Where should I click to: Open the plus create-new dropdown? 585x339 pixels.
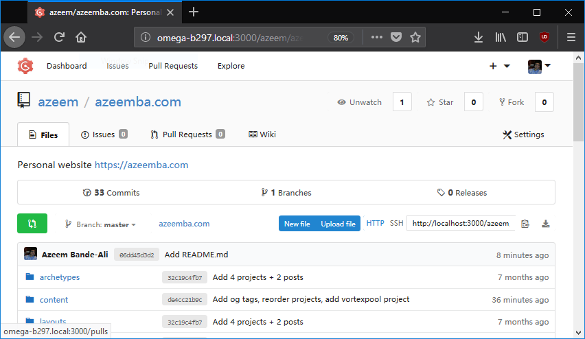[x=500, y=66]
